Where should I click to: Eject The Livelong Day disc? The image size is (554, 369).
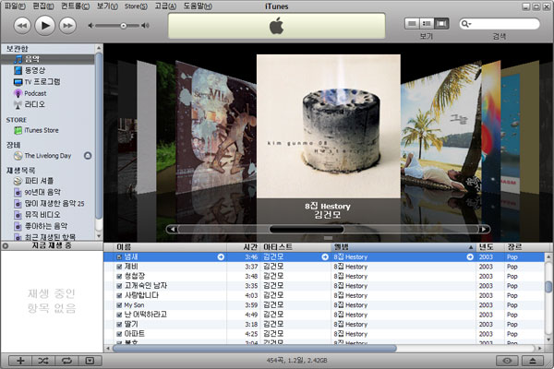[x=88, y=156]
